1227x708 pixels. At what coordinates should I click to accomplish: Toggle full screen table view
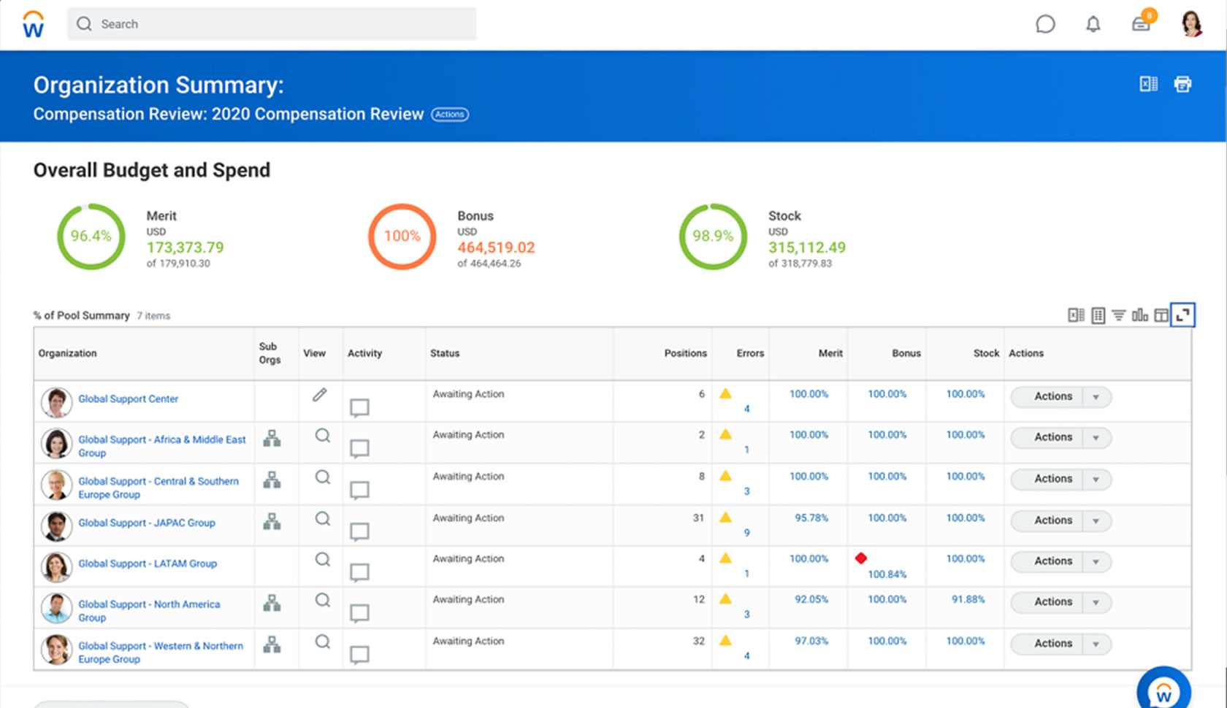tap(1182, 315)
